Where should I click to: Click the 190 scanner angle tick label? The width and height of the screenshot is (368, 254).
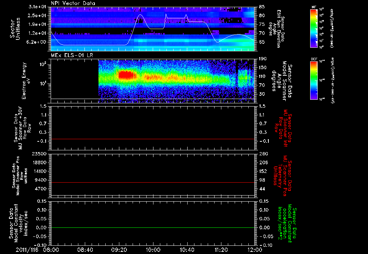(263, 59)
